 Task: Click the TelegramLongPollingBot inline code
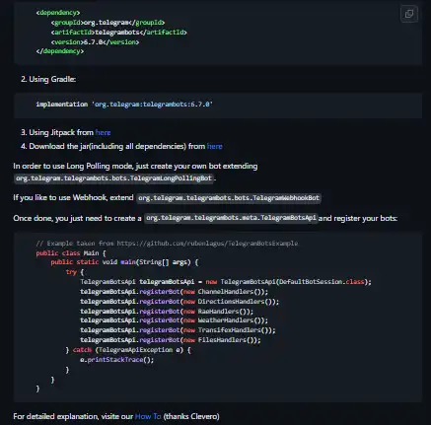click(113, 178)
